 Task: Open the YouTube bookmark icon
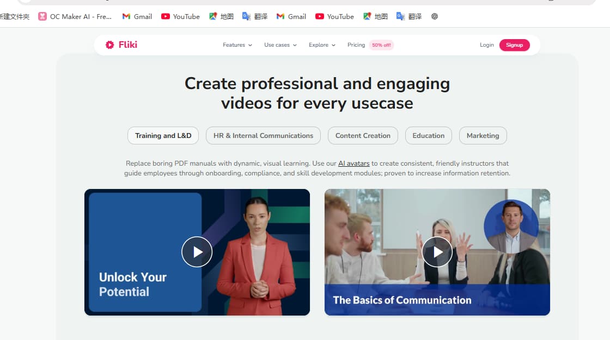tap(166, 16)
